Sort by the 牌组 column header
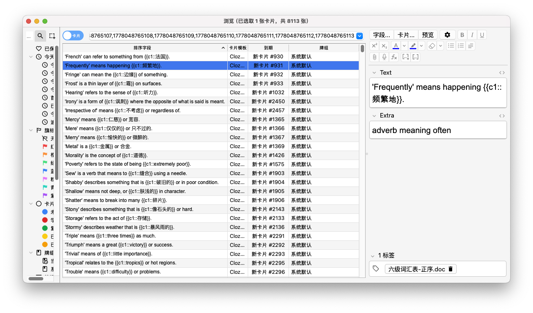The width and height of the screenshot is (533, 313). pyautogui.click(x=324, y=48)
